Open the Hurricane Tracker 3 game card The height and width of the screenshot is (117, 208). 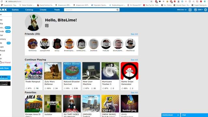pos(110,76)
